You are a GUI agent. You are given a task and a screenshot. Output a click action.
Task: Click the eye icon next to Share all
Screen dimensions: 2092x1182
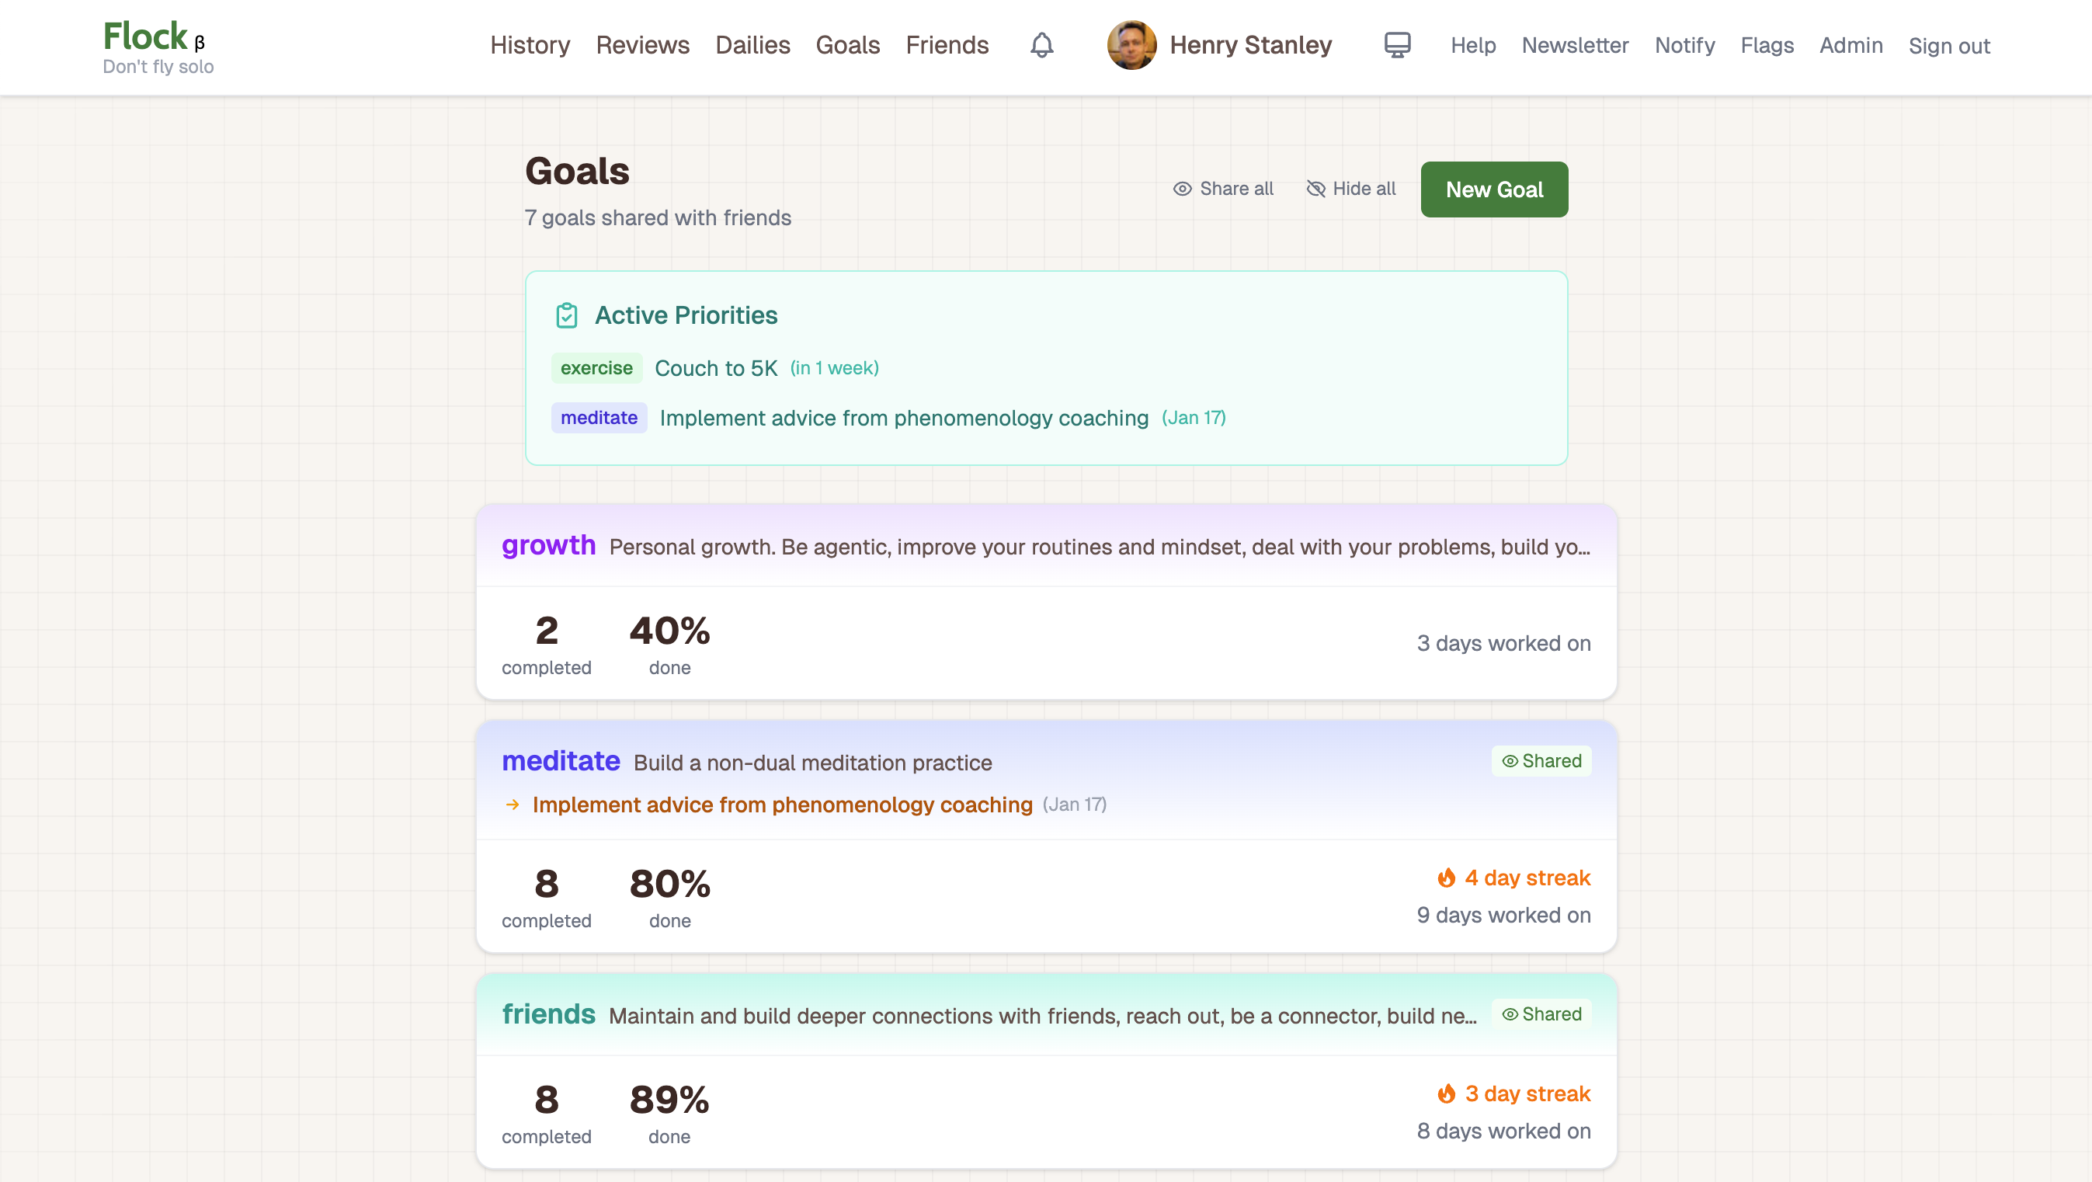(1183, 189)
